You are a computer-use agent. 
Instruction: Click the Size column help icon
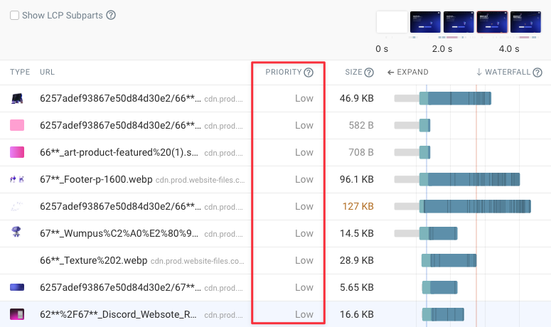(369, 73)
